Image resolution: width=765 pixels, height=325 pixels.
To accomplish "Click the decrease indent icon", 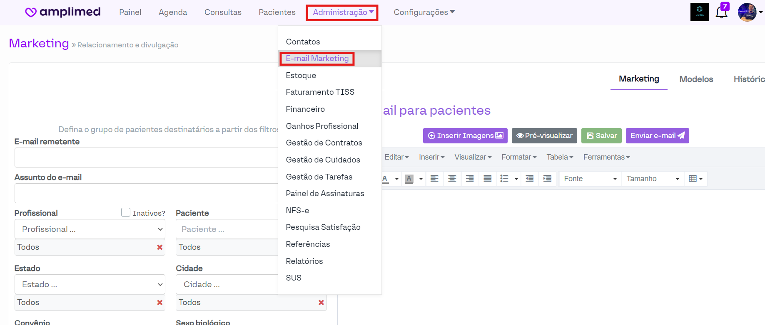I will click(x=530, y=179).
